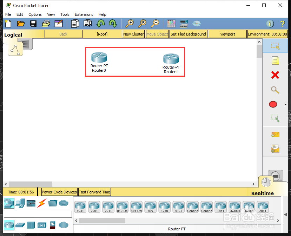Click the device search input field
The width and height of the screenshot is (291, 236).
coord(38,214)
